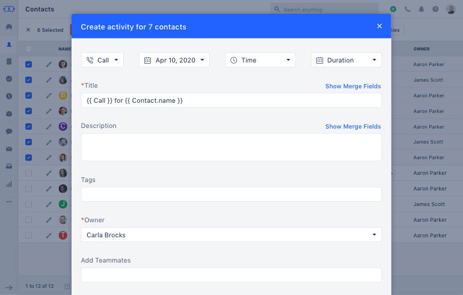
Task: Click the phone dialer icon in header
Action: pyautogui.click(x=408, y=9)
